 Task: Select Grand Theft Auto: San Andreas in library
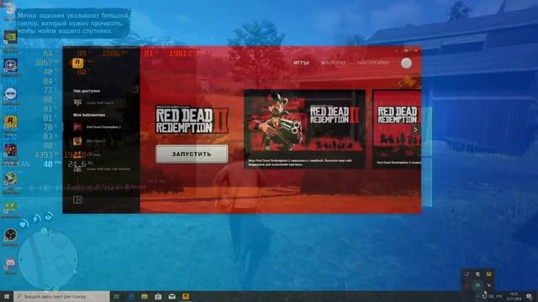[x=103, y=169]
